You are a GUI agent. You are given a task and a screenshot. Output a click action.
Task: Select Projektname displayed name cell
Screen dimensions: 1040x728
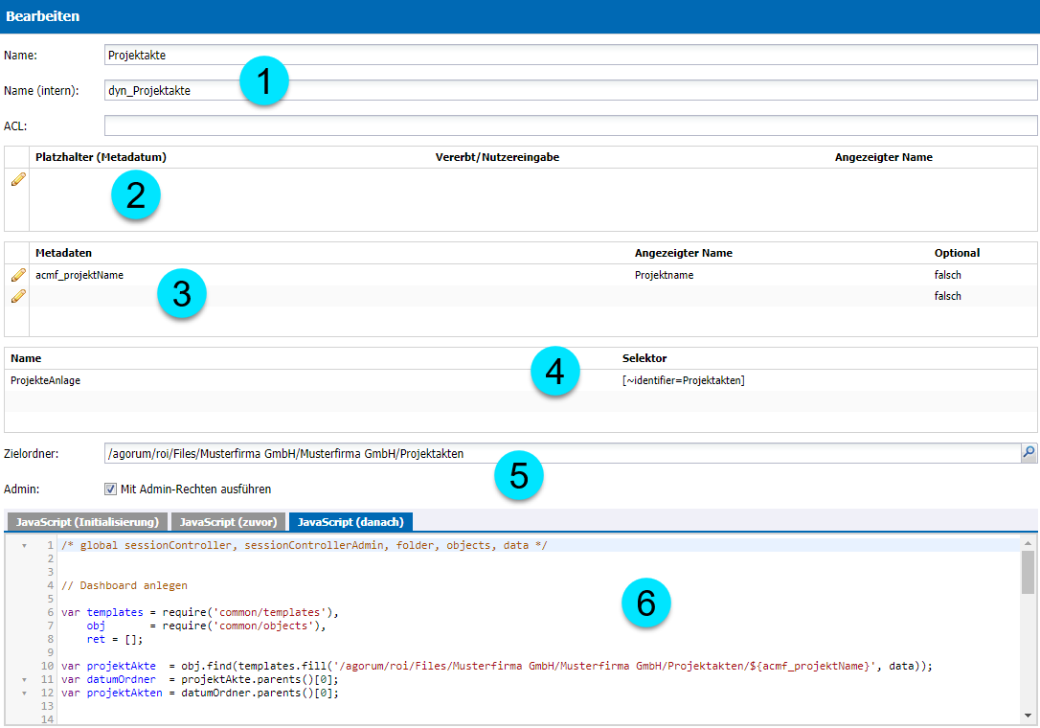pyautogui.click(x=664, y=275)
